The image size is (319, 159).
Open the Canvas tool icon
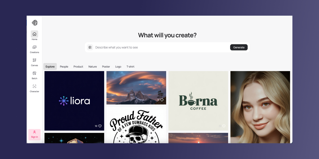pos(35,60)
